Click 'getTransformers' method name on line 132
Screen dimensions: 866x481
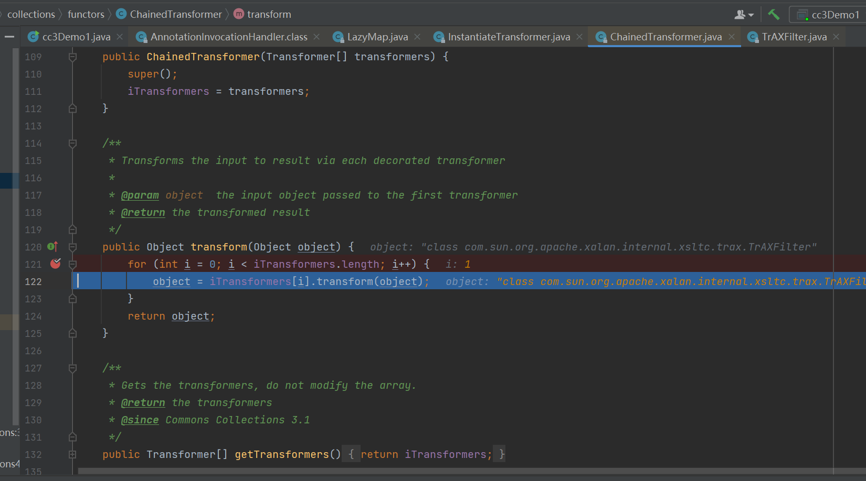[282, 454]
